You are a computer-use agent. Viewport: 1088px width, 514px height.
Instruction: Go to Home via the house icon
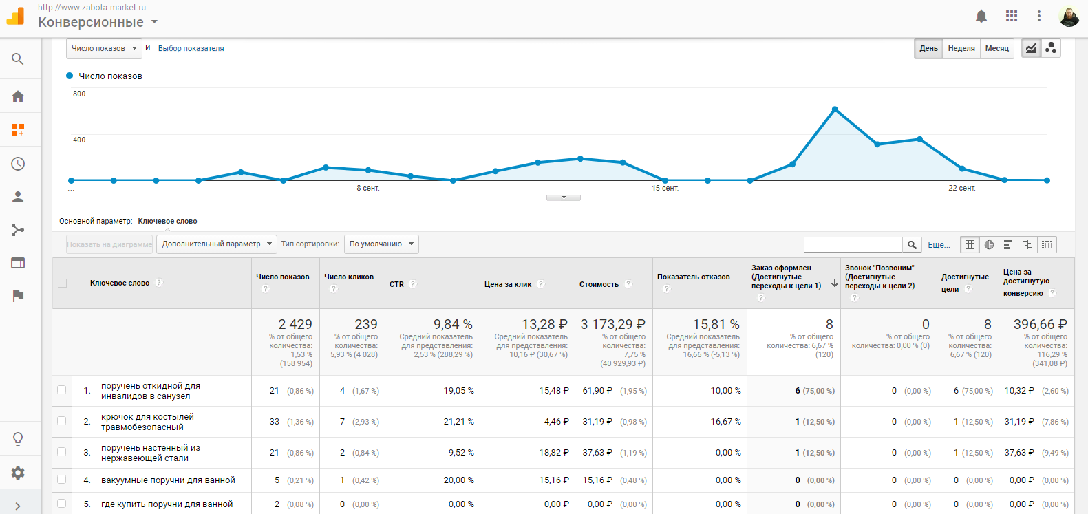pyautogui.click(x=18, y=96)
